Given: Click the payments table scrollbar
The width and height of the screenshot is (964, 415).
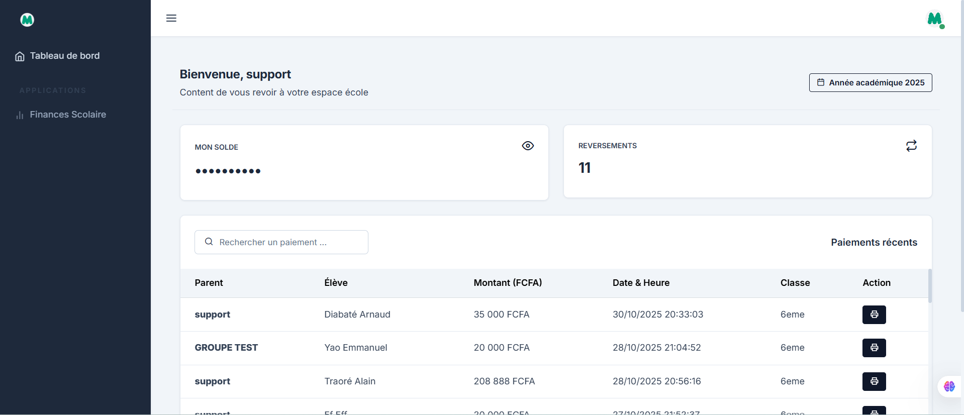Looking at the screenshot, I should 929,286.
